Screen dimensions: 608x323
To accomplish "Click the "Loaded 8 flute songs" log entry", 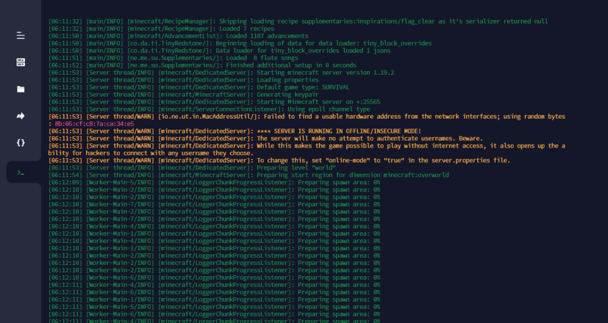I will point(173,58).
